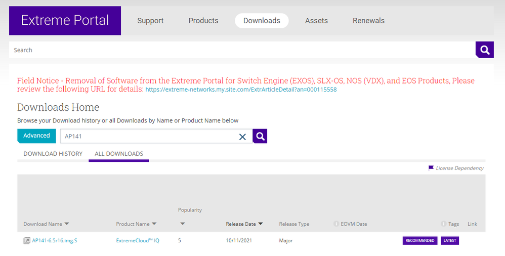505x256 pixels.
Task: Open the field notice article URL
Action: 241,90
